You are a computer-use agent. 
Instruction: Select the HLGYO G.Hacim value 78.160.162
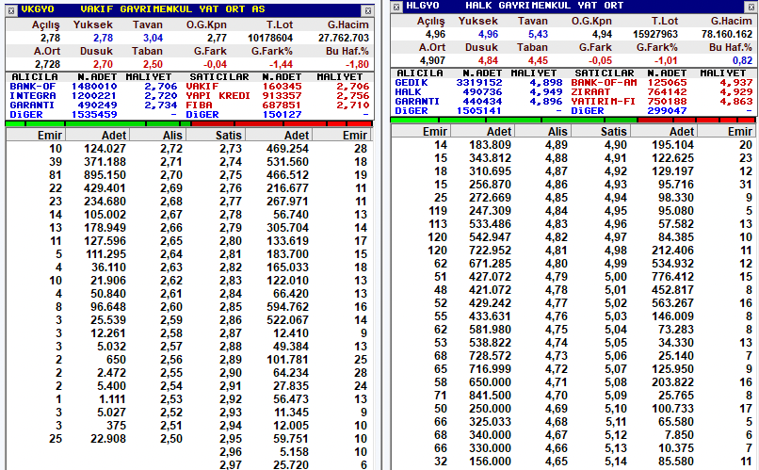click(x=727, y=34)
